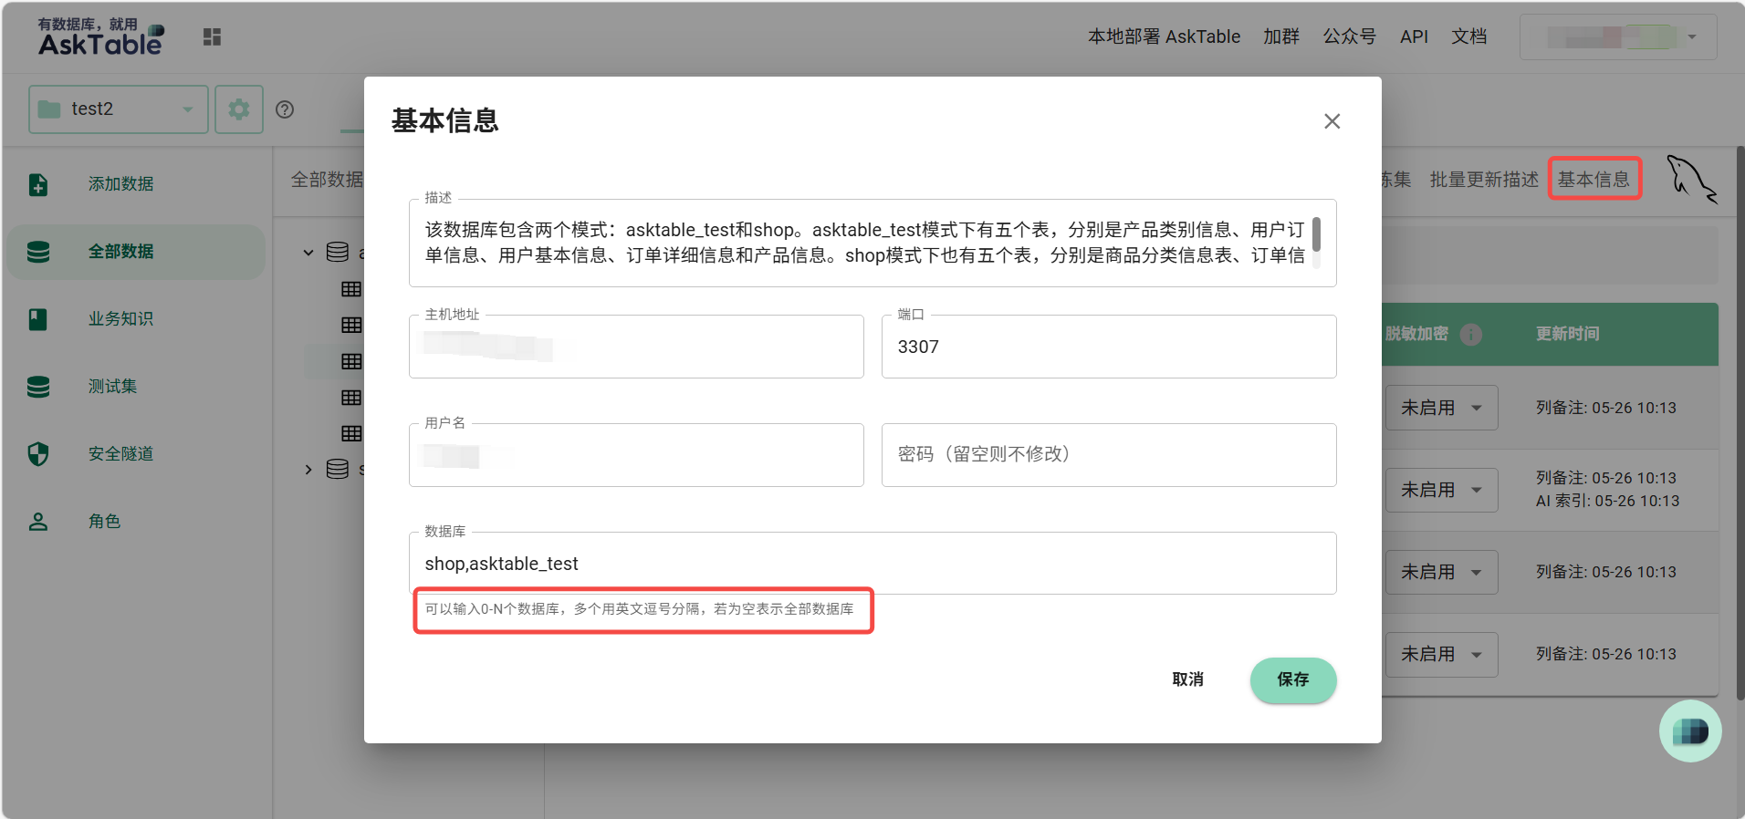Image resolution: width=1745 pixels, height=819 pixels.
Task: Click the MySQL dolphin icon
Action: pyautogui.click(x=1691, y=179)
